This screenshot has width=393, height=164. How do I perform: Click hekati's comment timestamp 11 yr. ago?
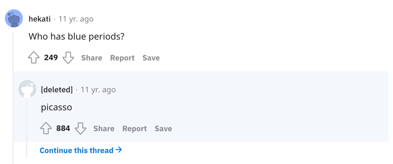(x=76, y=19)
